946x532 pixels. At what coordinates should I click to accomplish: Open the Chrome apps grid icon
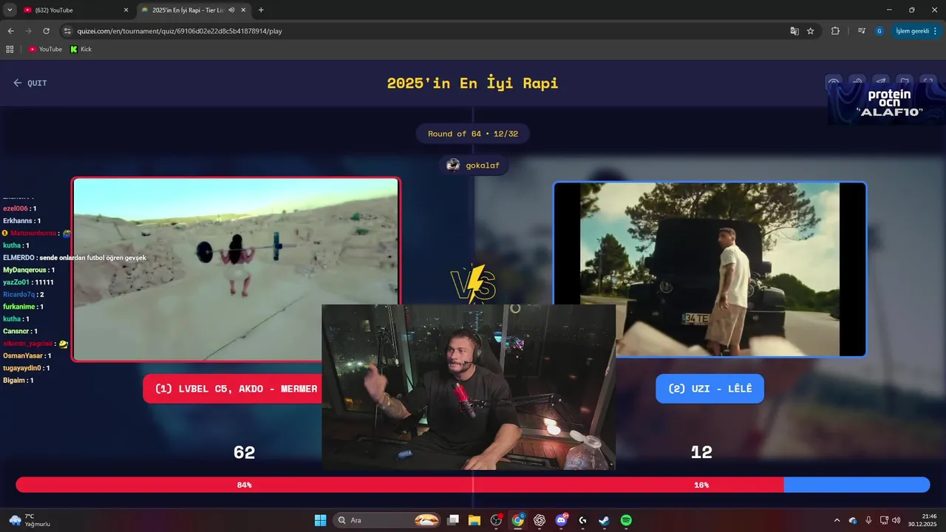pyautogui.click(x=10, y=49)
